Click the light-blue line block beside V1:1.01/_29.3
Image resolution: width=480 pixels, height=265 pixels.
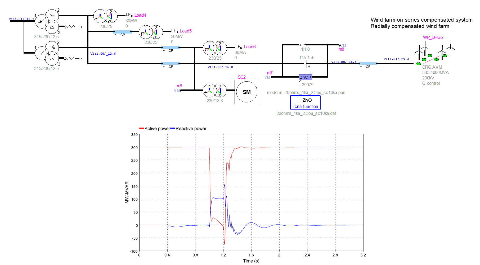pos(368,63)
